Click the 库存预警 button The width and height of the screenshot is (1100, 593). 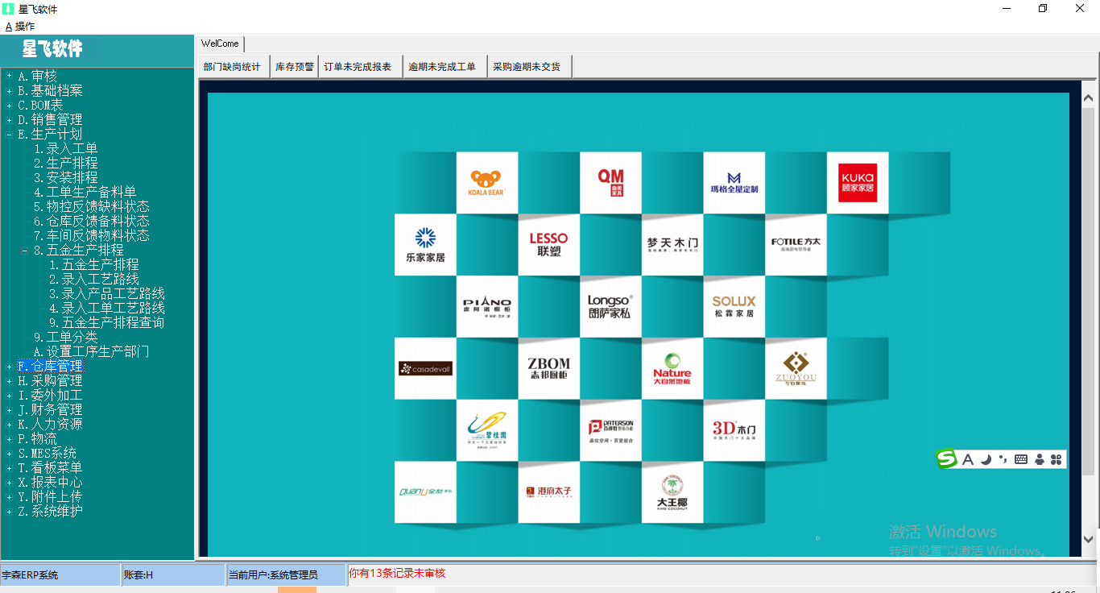pos(294,67)
